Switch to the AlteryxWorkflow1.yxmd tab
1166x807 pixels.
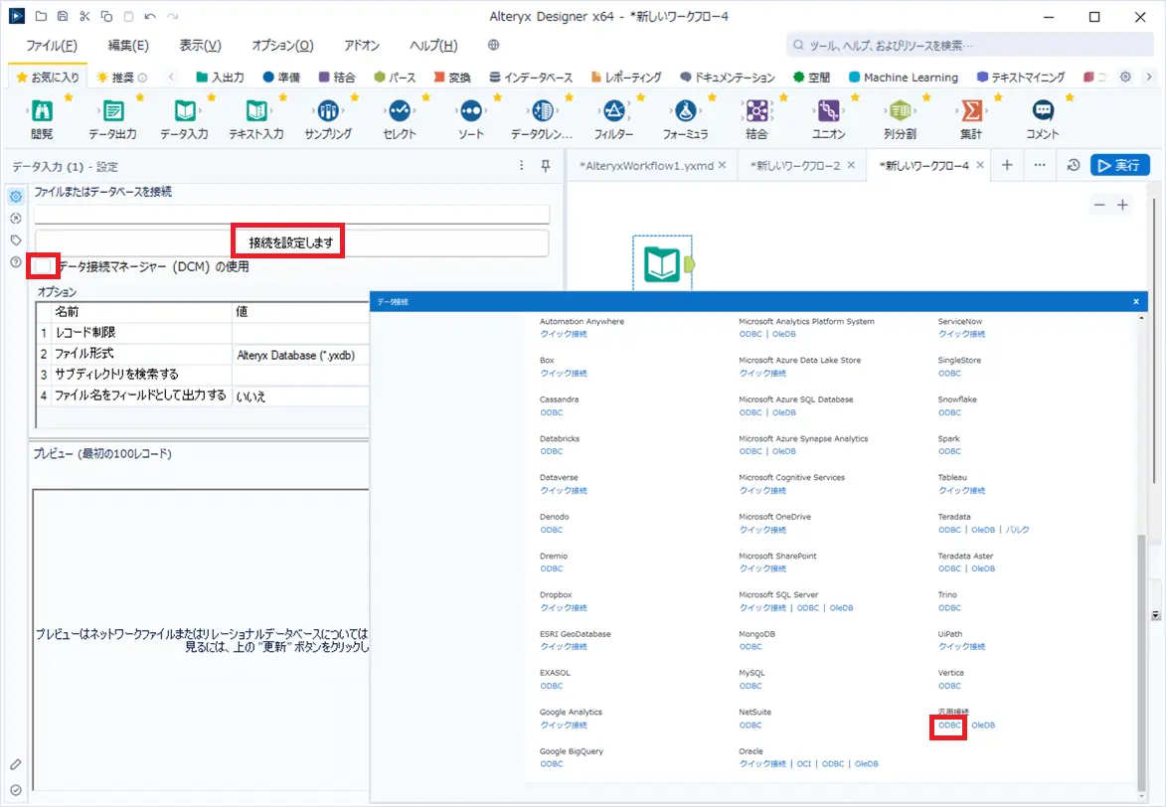click(x=645, y=165)
